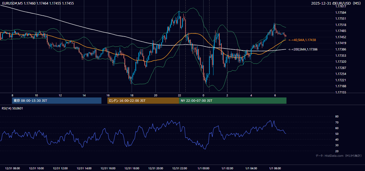Click price axis label 1.17320
Screen dimensions: 365x171
coord(340,62)
